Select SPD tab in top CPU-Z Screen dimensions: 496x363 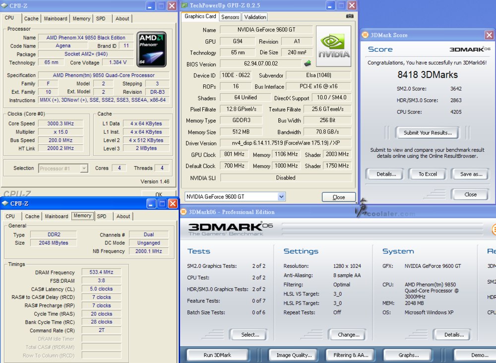pyautogui.click(x=101, y=19)
